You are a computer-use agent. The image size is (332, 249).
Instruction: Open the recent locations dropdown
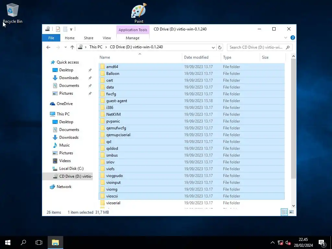(65, 47)
